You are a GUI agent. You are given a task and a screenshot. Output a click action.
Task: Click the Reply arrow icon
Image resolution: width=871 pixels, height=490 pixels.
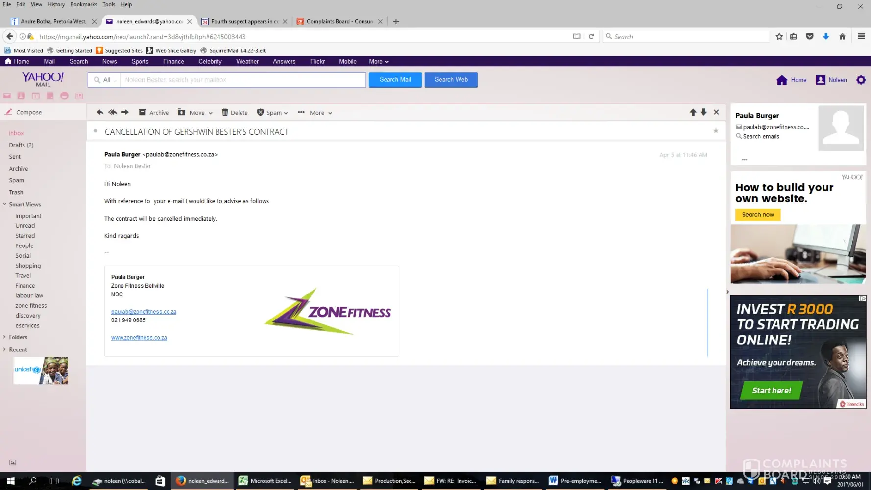point(100,112)
